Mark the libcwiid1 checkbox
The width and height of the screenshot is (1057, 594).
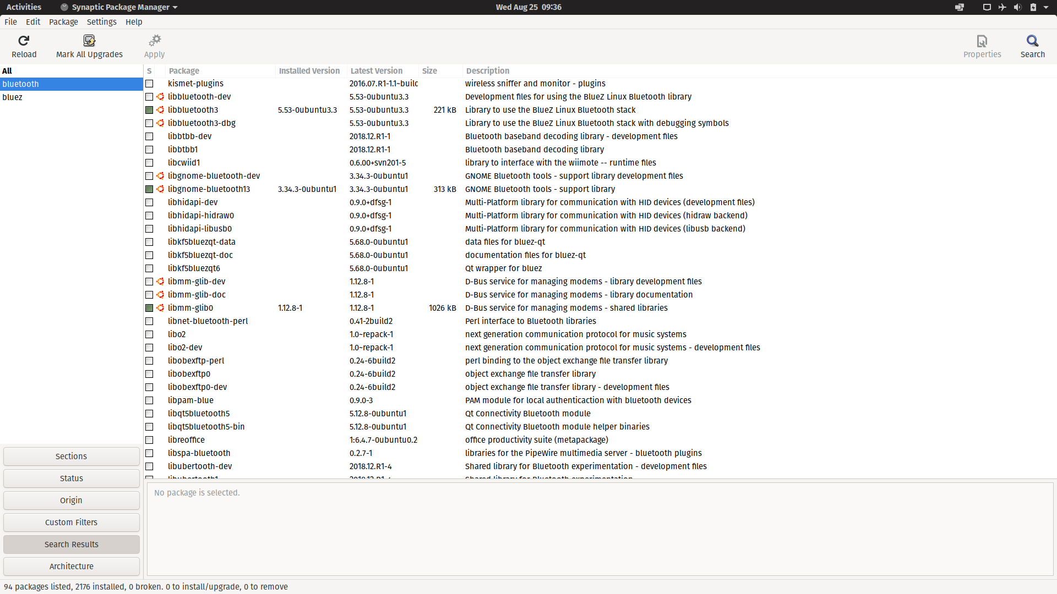(x=149, y=163)
